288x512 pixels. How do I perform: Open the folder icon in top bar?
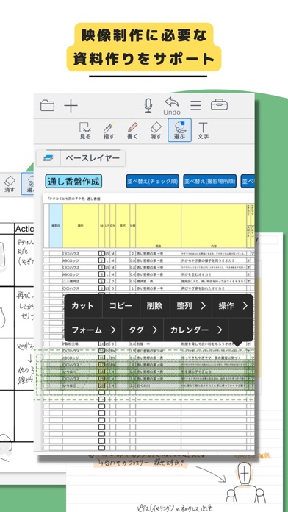(x=47, y=106)
